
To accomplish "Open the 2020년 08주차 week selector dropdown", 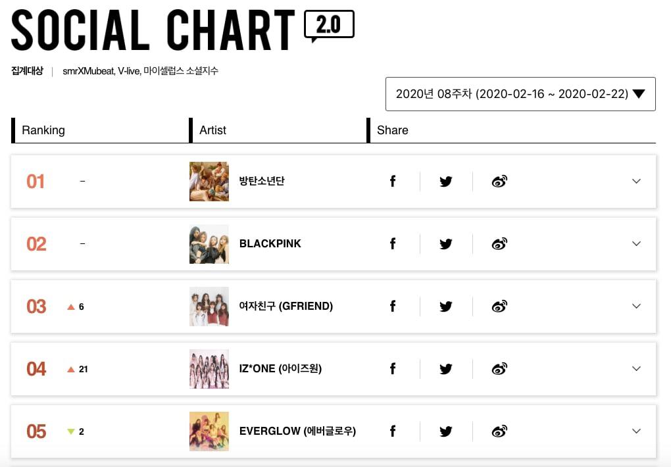I will tap(520, 94).
